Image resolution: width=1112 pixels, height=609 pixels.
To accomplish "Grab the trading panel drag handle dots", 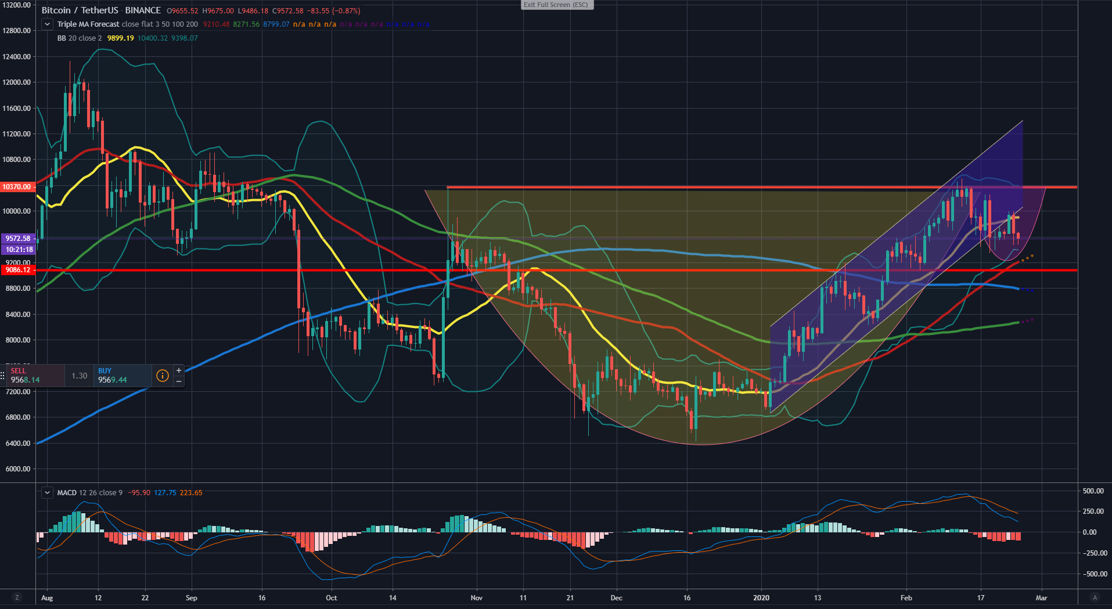I will tap(3, 376).
